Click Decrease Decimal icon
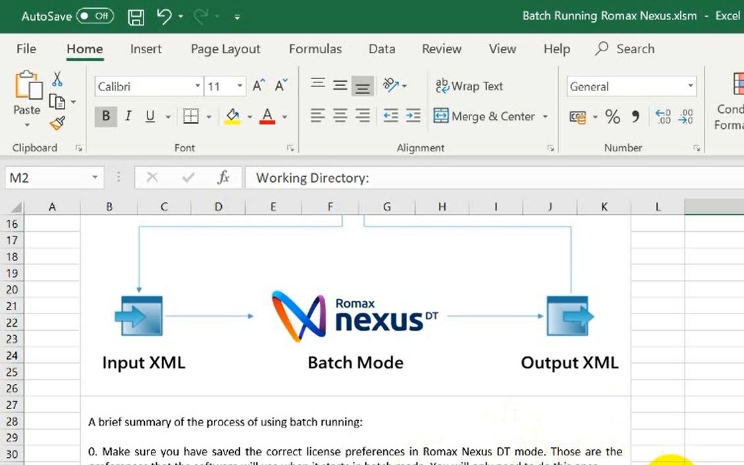The image size is (744, 465). [x=685, y=117]
